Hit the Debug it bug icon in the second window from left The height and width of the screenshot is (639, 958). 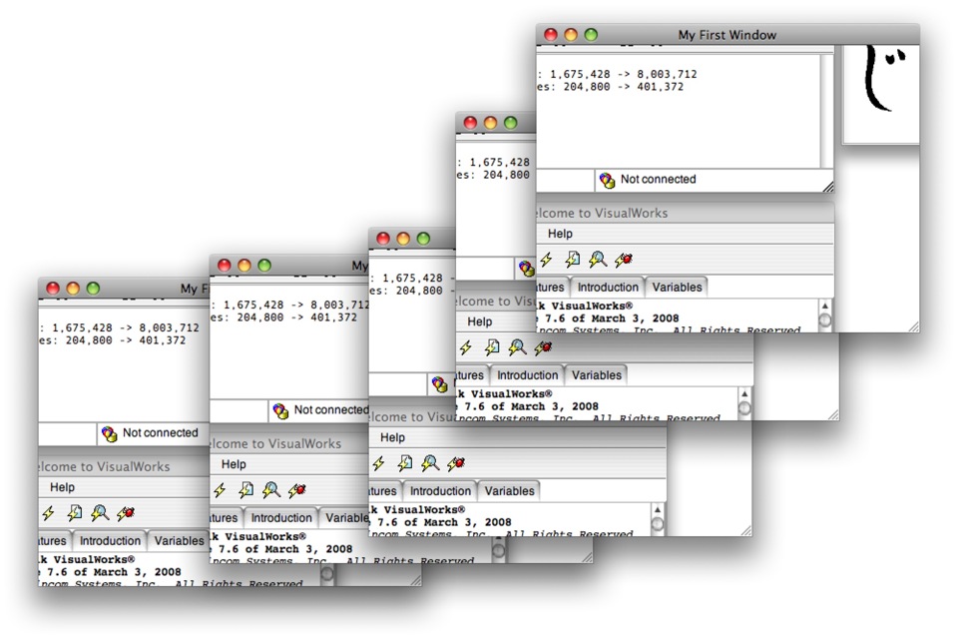coord(297,490)
